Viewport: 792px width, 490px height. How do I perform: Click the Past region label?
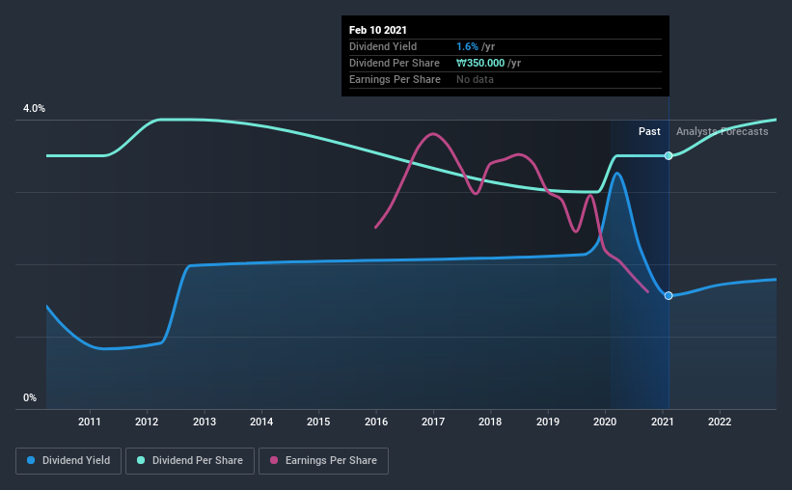pos(649,131)
